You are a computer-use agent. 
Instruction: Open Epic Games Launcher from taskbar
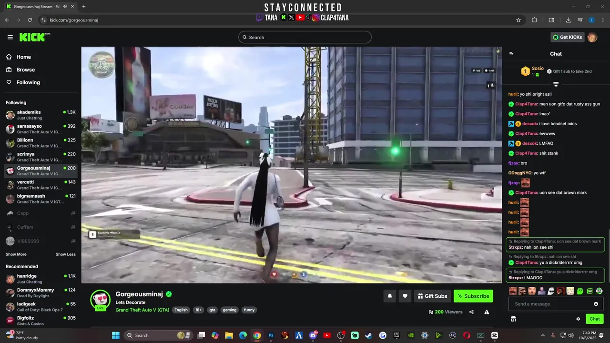396,335
